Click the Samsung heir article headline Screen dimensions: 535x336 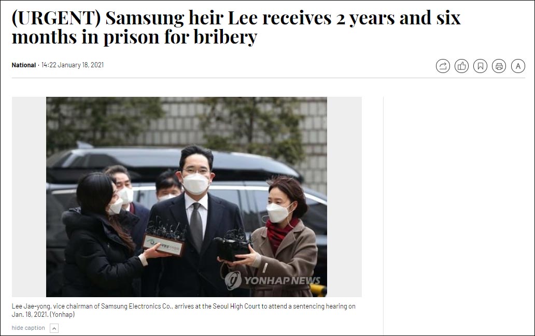pos(236,27)
